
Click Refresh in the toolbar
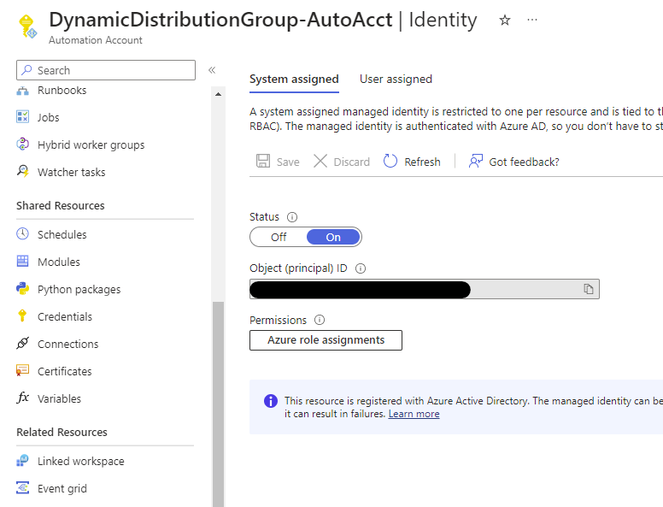pos(412,162)
